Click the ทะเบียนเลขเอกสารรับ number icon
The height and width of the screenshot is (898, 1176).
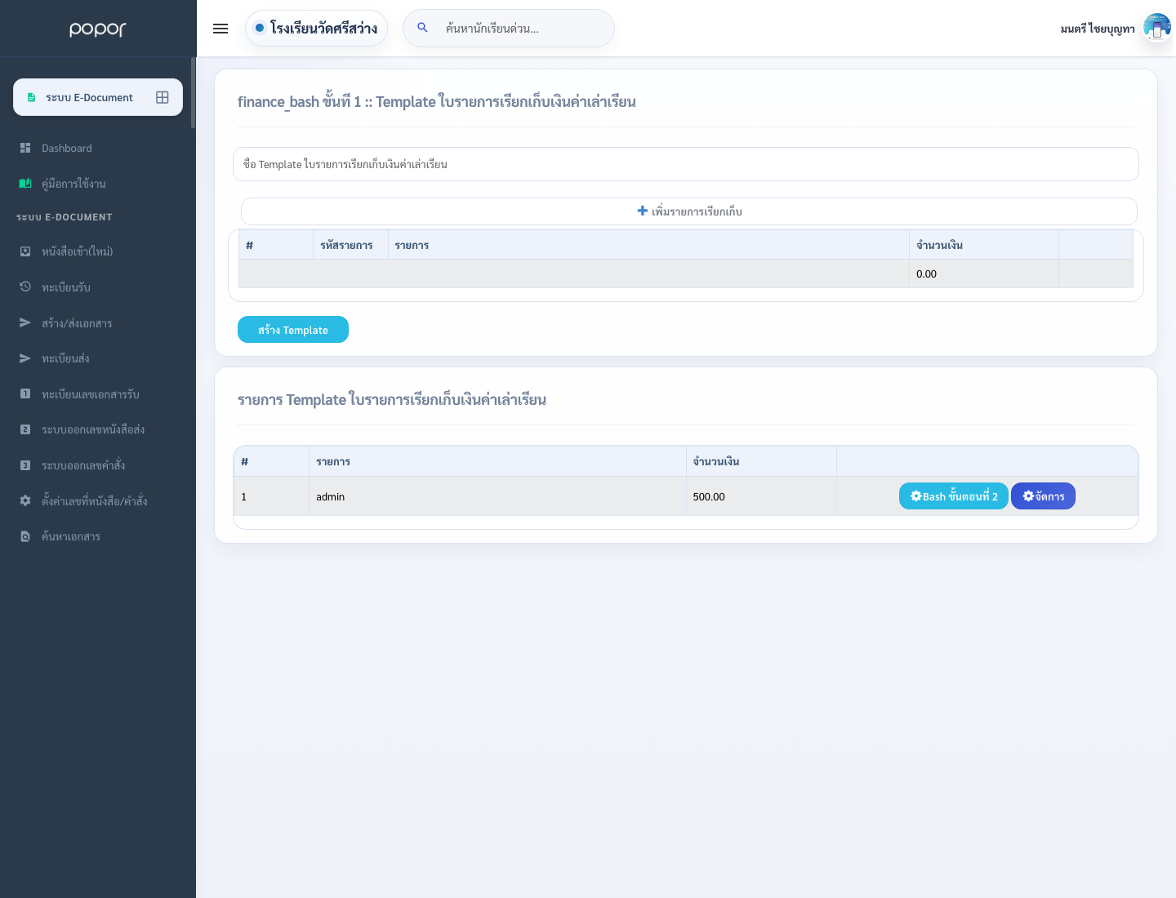[25, 393]
